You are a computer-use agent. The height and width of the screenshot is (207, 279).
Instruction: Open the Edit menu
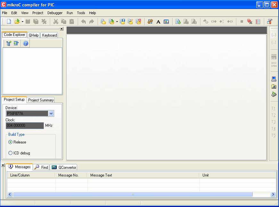point(14,13)
